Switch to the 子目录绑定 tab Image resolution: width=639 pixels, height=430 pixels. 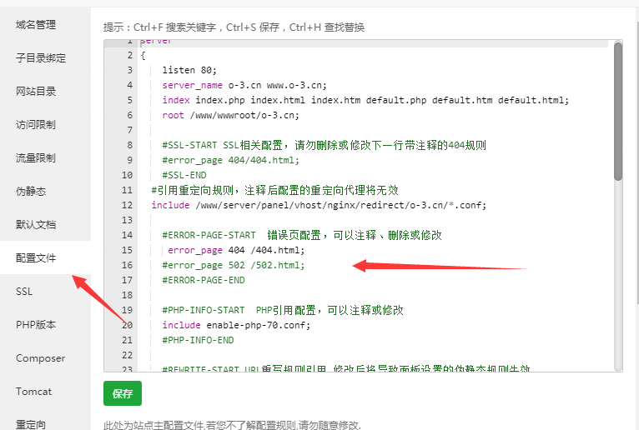click(x=40, y=58)
